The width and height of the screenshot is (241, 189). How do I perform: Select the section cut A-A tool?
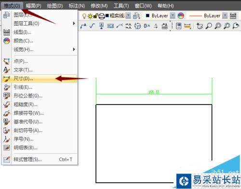[128, 26]
